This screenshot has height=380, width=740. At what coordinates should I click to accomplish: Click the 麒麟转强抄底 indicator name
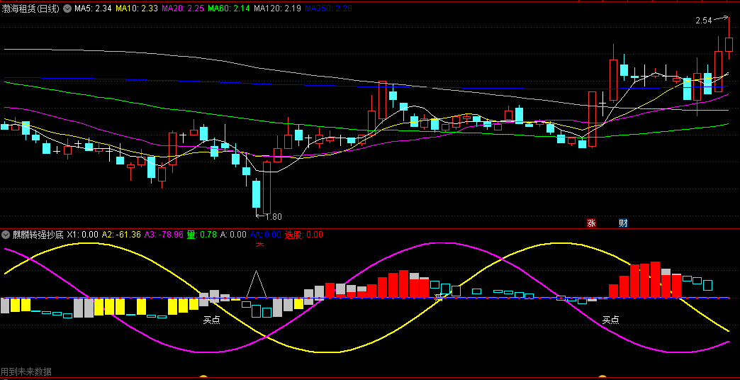point(38,235)
